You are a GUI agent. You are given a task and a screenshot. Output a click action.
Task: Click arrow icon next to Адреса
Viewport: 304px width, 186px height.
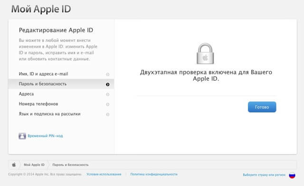click(108, 94)
